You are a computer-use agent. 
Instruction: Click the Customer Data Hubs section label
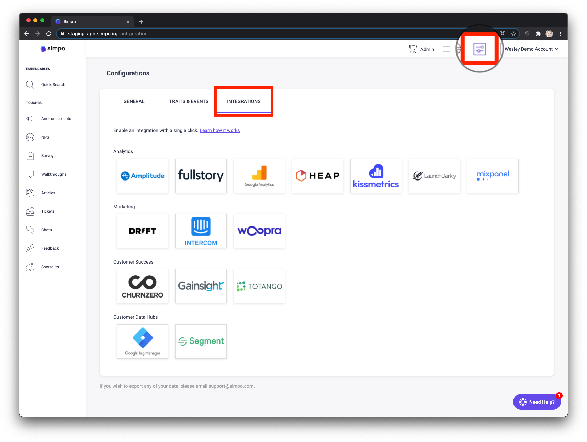(x=135, y=317)
